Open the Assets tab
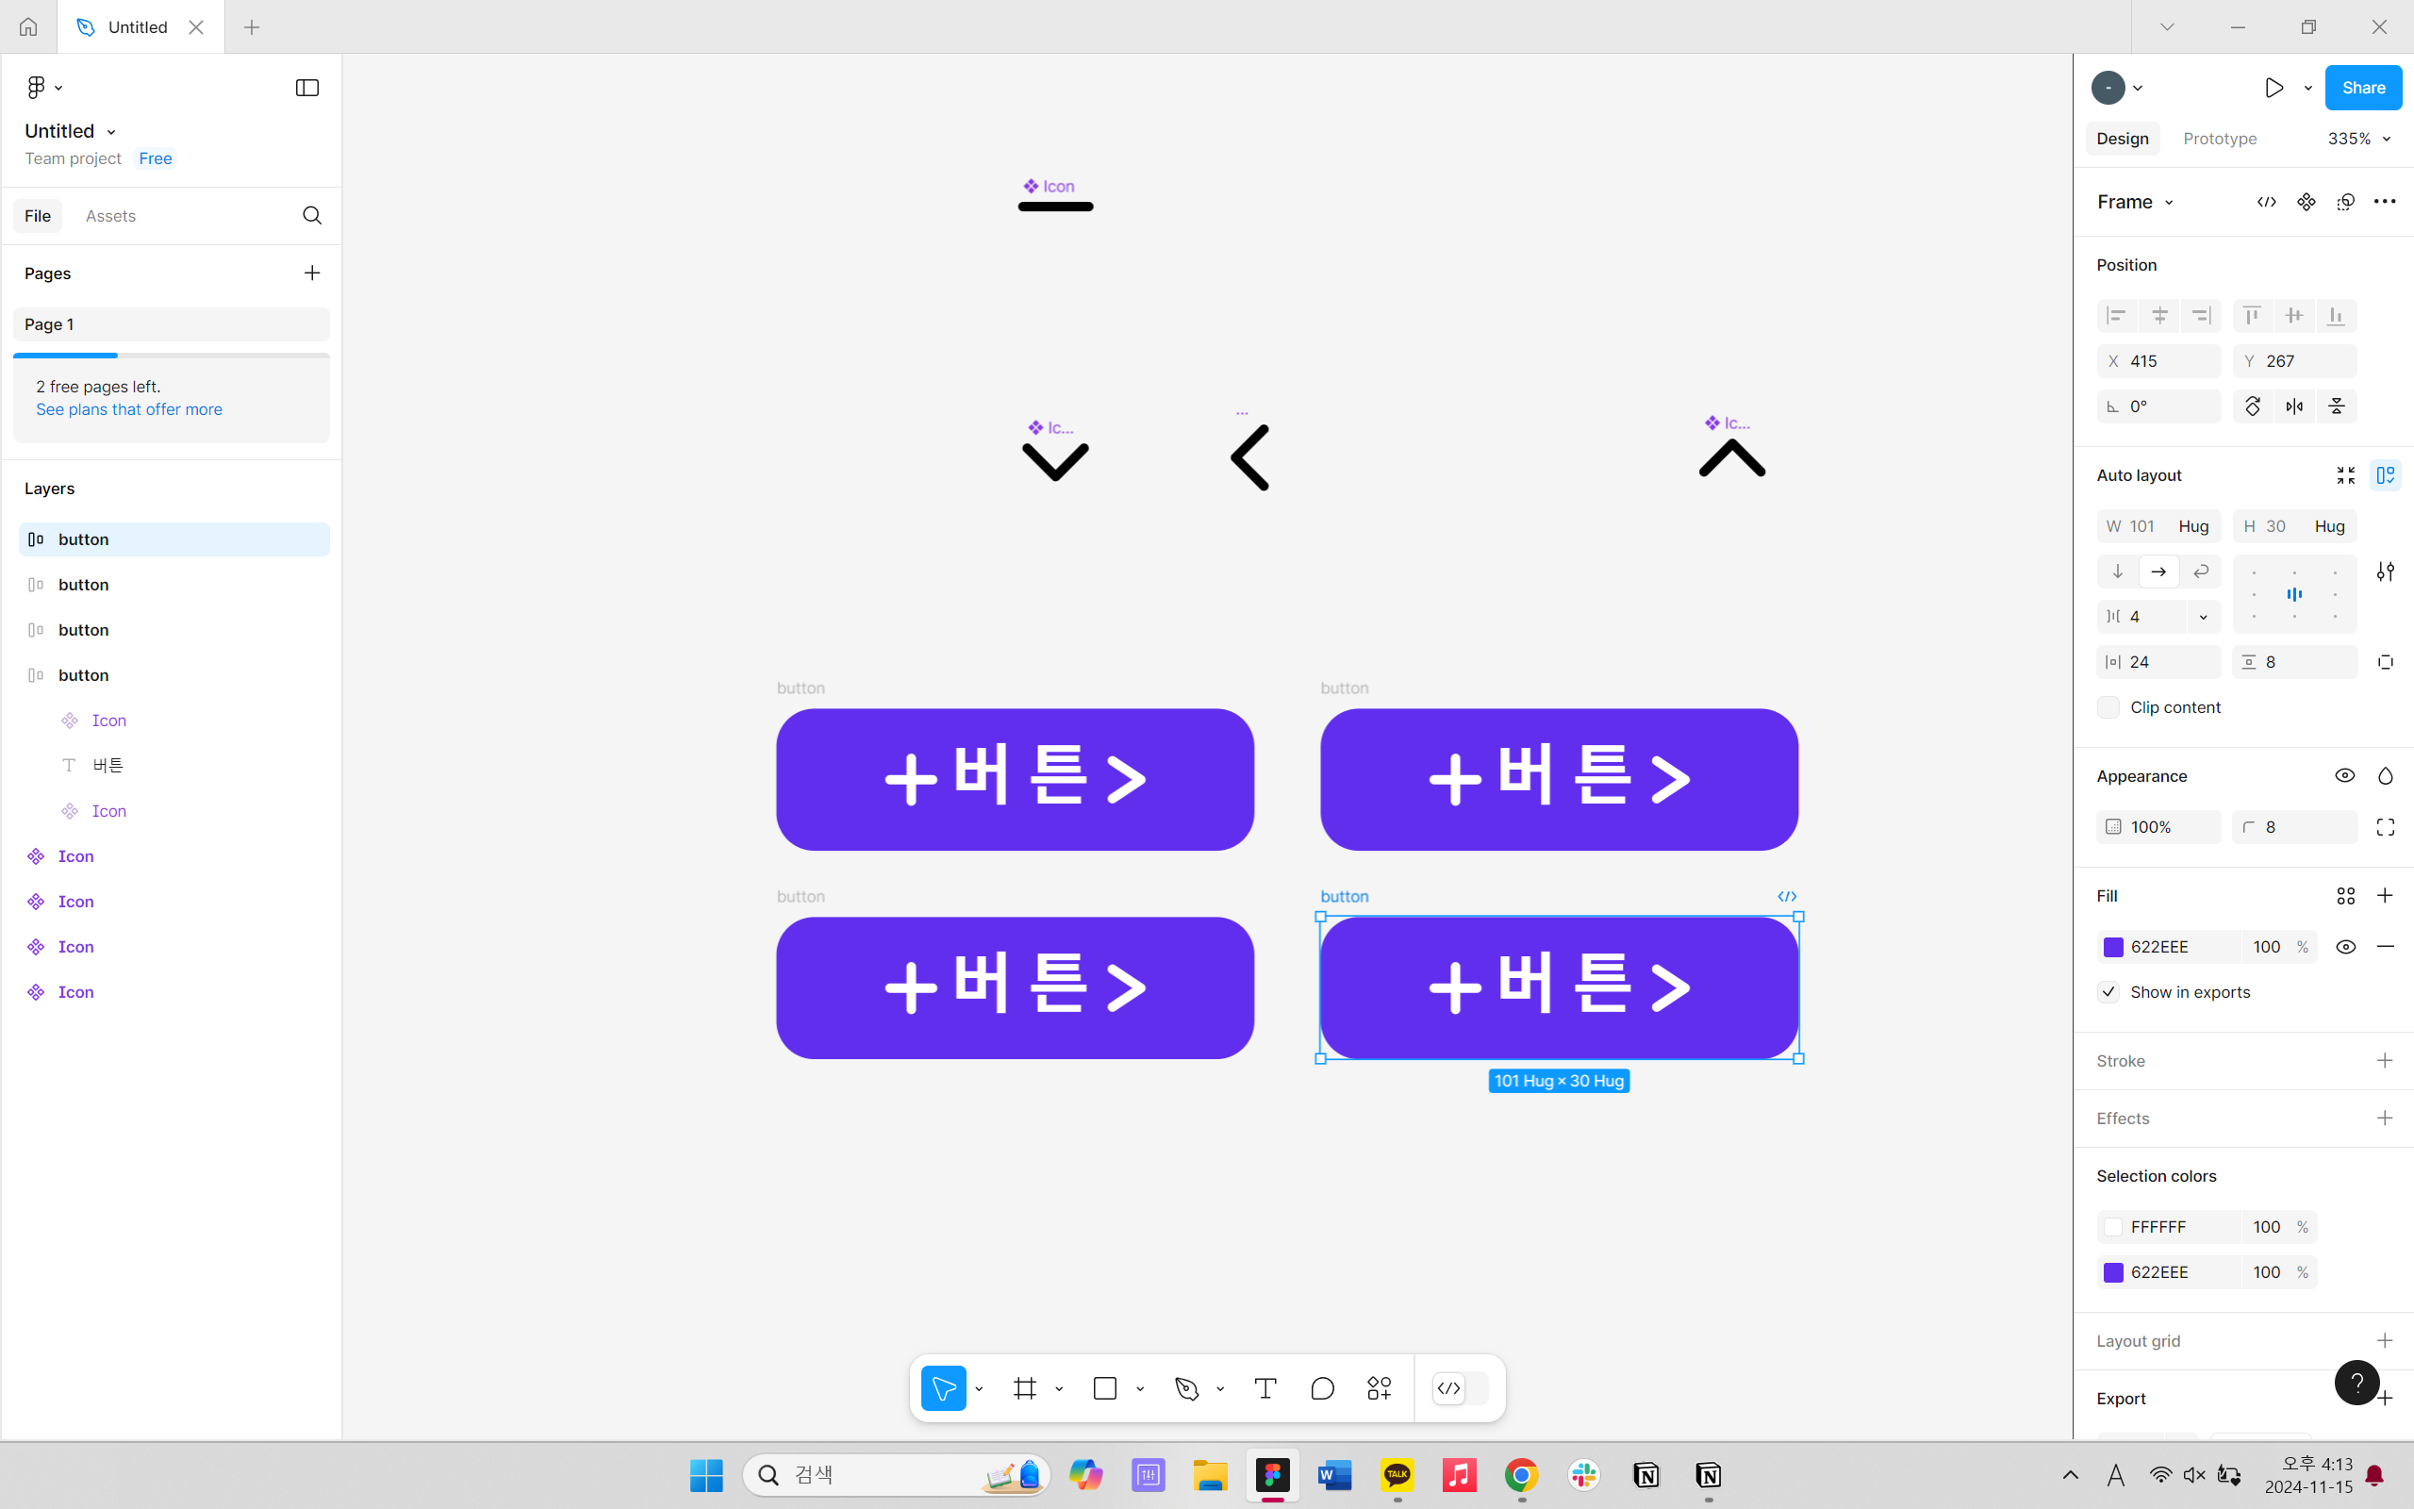This screenshot has height=1509, width=2414. [109, 216]
